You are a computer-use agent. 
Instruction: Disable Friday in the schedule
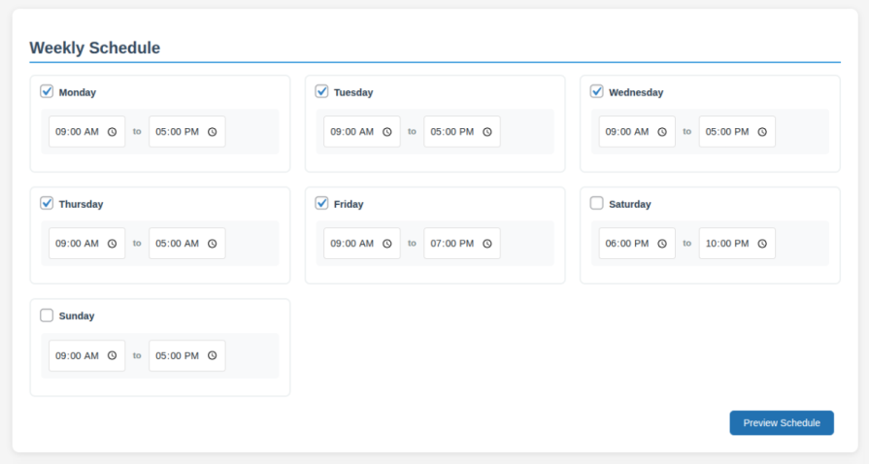coord(321,204)
